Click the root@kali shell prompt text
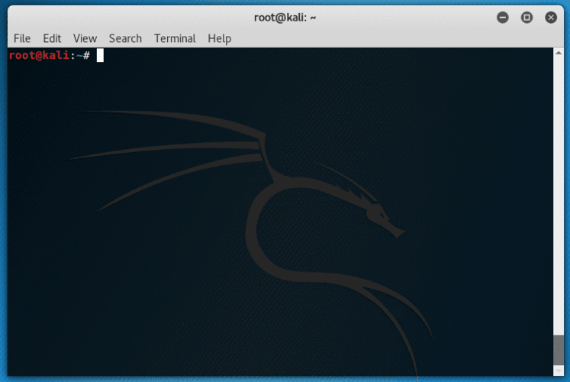 click(x=50, y=55)
